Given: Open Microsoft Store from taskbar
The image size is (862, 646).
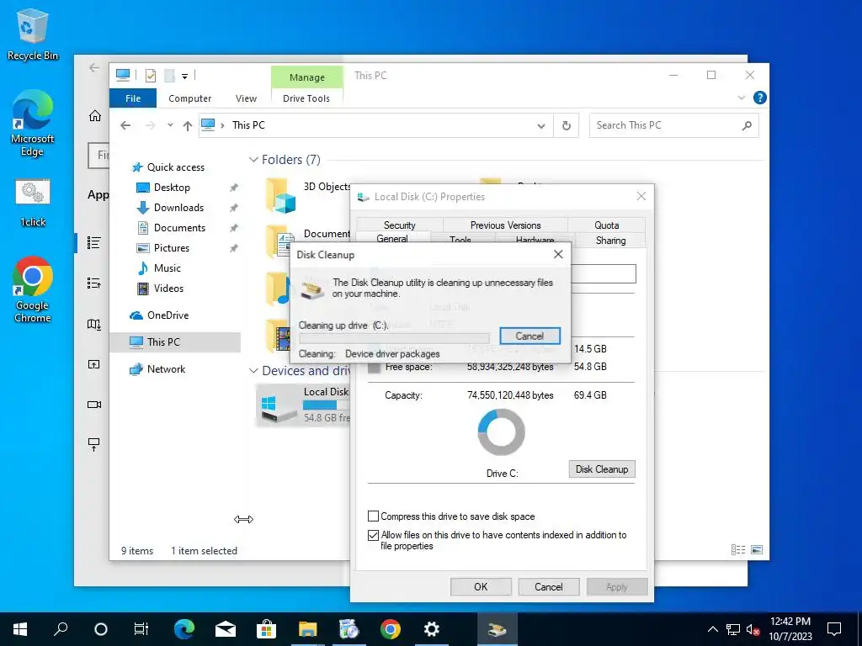Looking at the screenshot, I should [266, 629].
